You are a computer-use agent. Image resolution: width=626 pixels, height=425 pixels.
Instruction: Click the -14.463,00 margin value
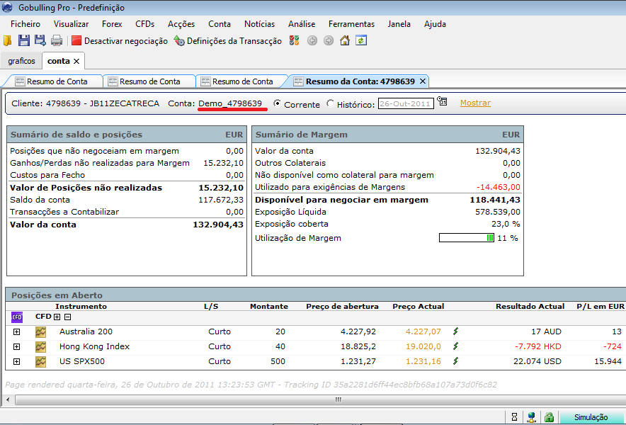(499, 187)
